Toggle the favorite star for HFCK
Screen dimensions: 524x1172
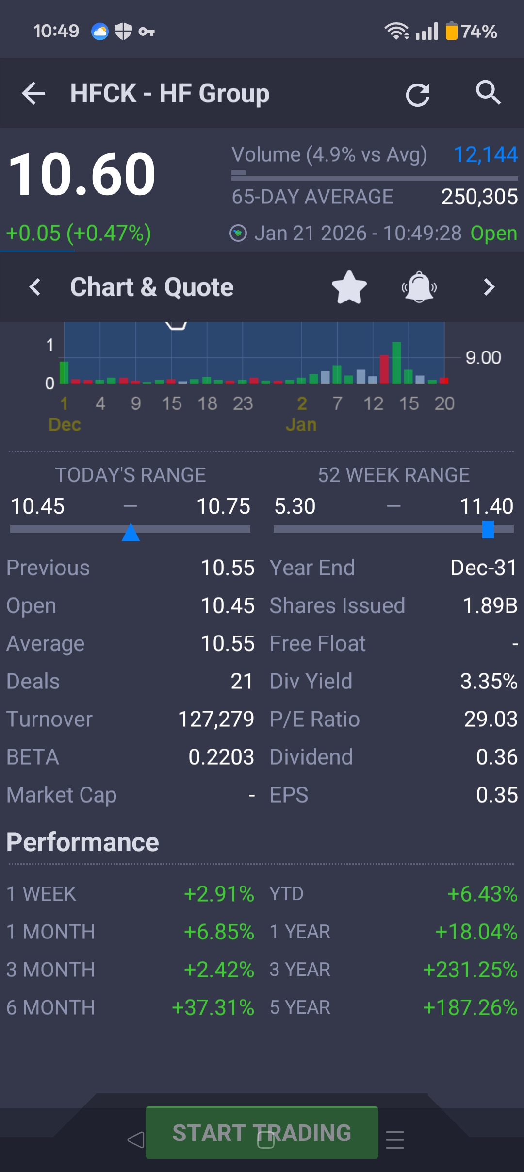click(349, 287)
